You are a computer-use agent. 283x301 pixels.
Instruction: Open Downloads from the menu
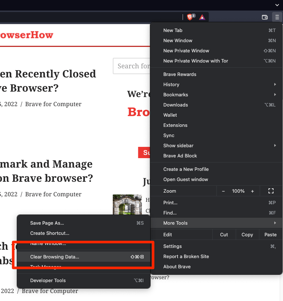(216, 105)
